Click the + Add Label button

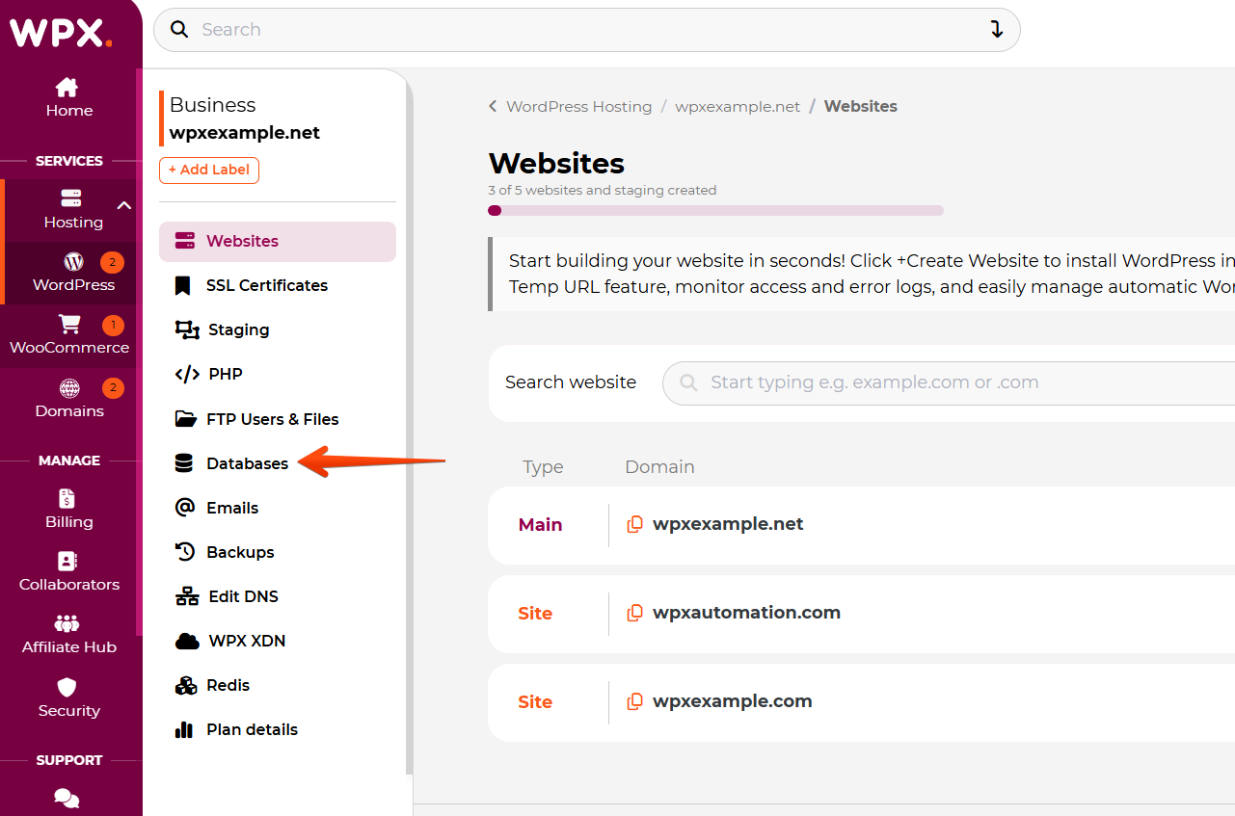[209, 170]
